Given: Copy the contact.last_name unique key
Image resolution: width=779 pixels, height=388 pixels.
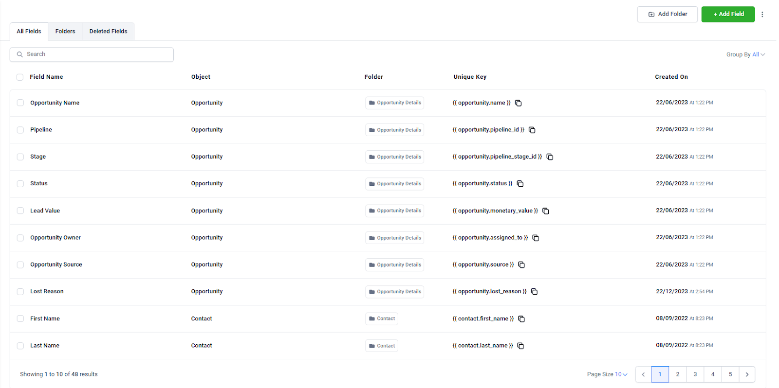Looking at the screenshot, I should tap(520, 346).
